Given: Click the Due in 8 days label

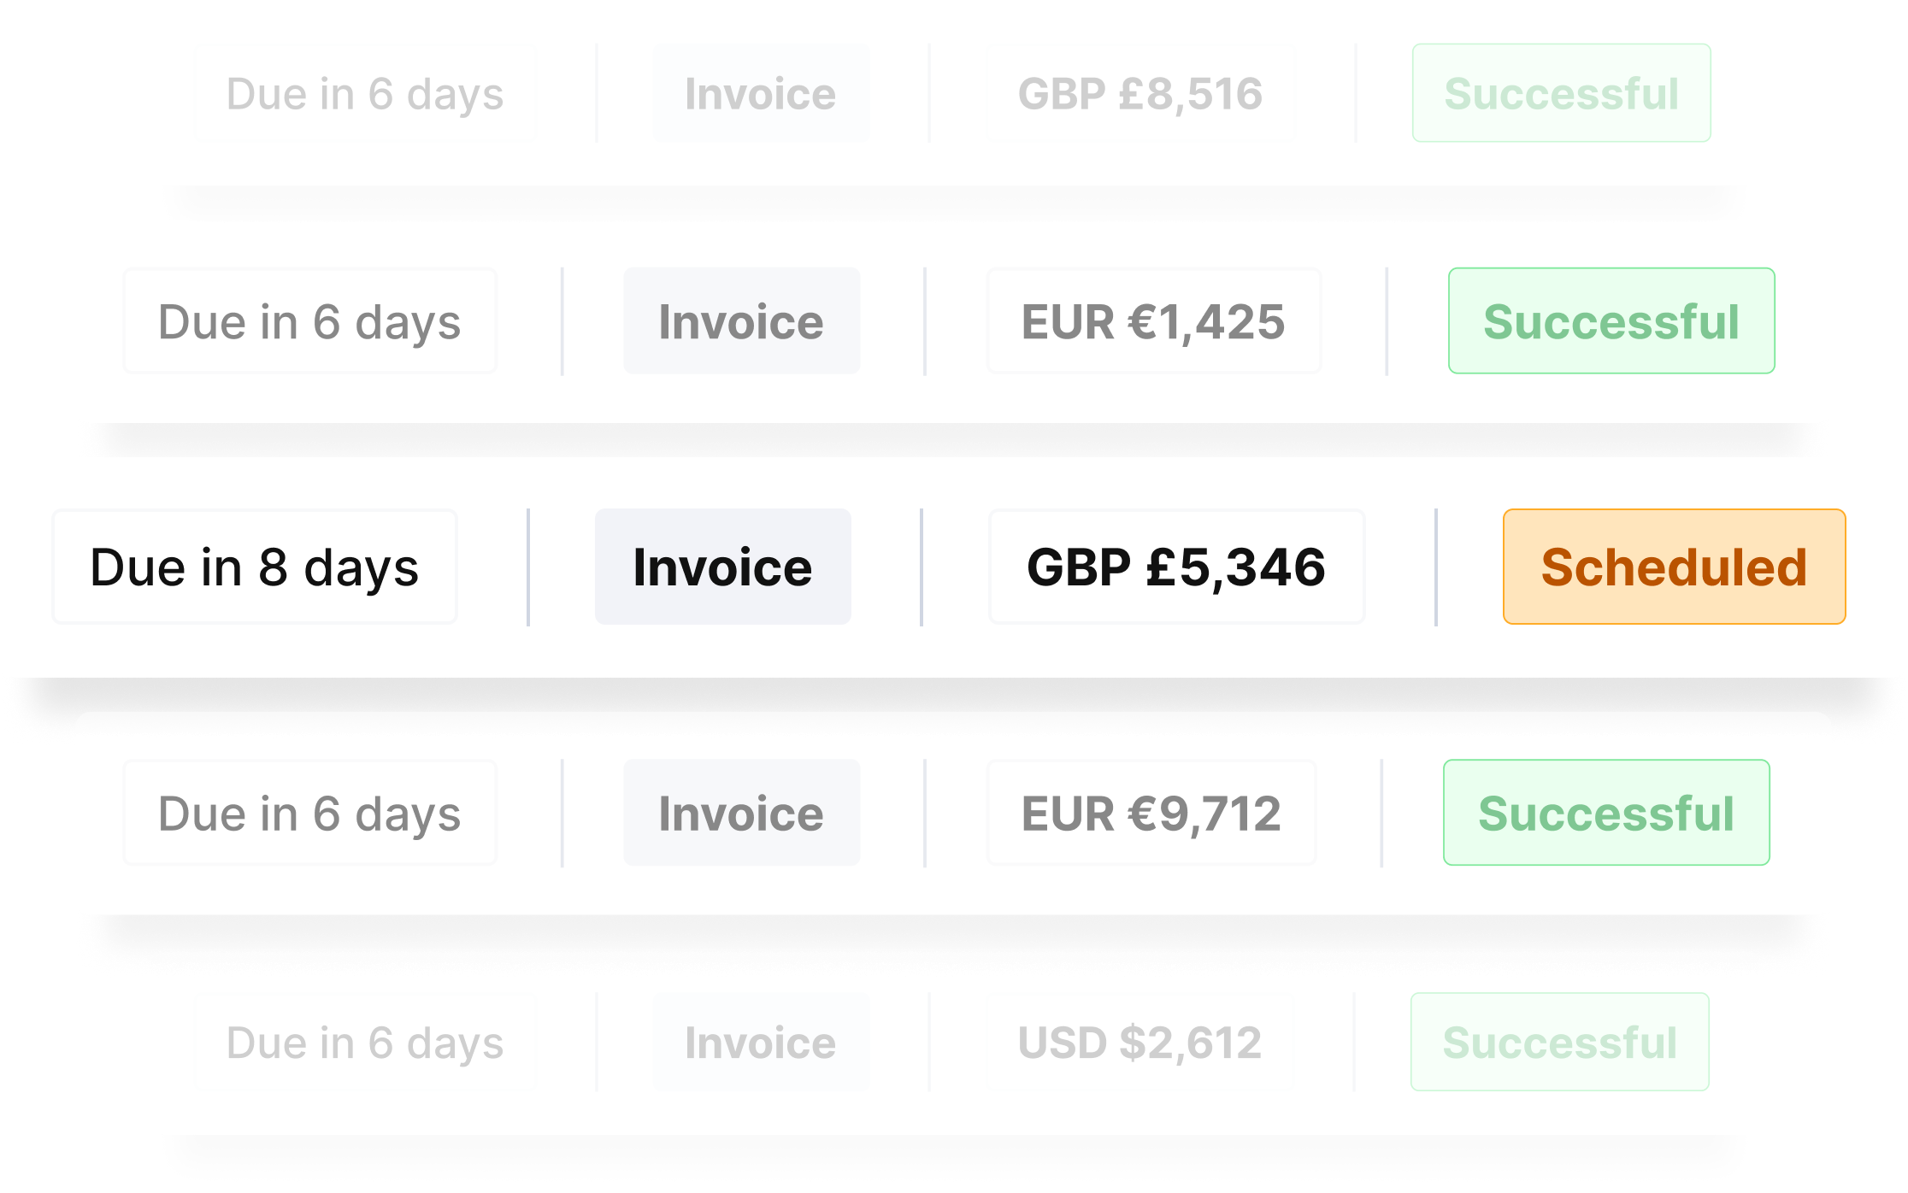Looking at the screenshot, I should (x=255, y=567).
